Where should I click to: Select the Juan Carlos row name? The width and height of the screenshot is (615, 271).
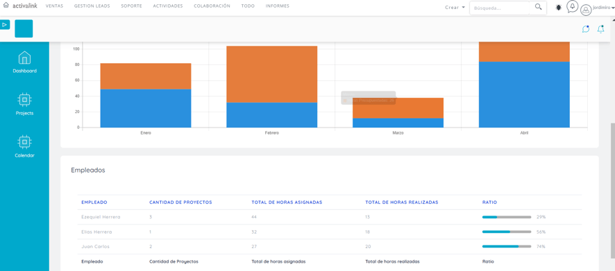[95, 247]
